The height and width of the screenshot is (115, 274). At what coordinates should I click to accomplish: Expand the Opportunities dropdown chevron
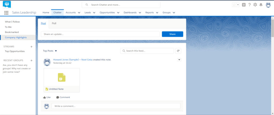(x=118, y=13)
